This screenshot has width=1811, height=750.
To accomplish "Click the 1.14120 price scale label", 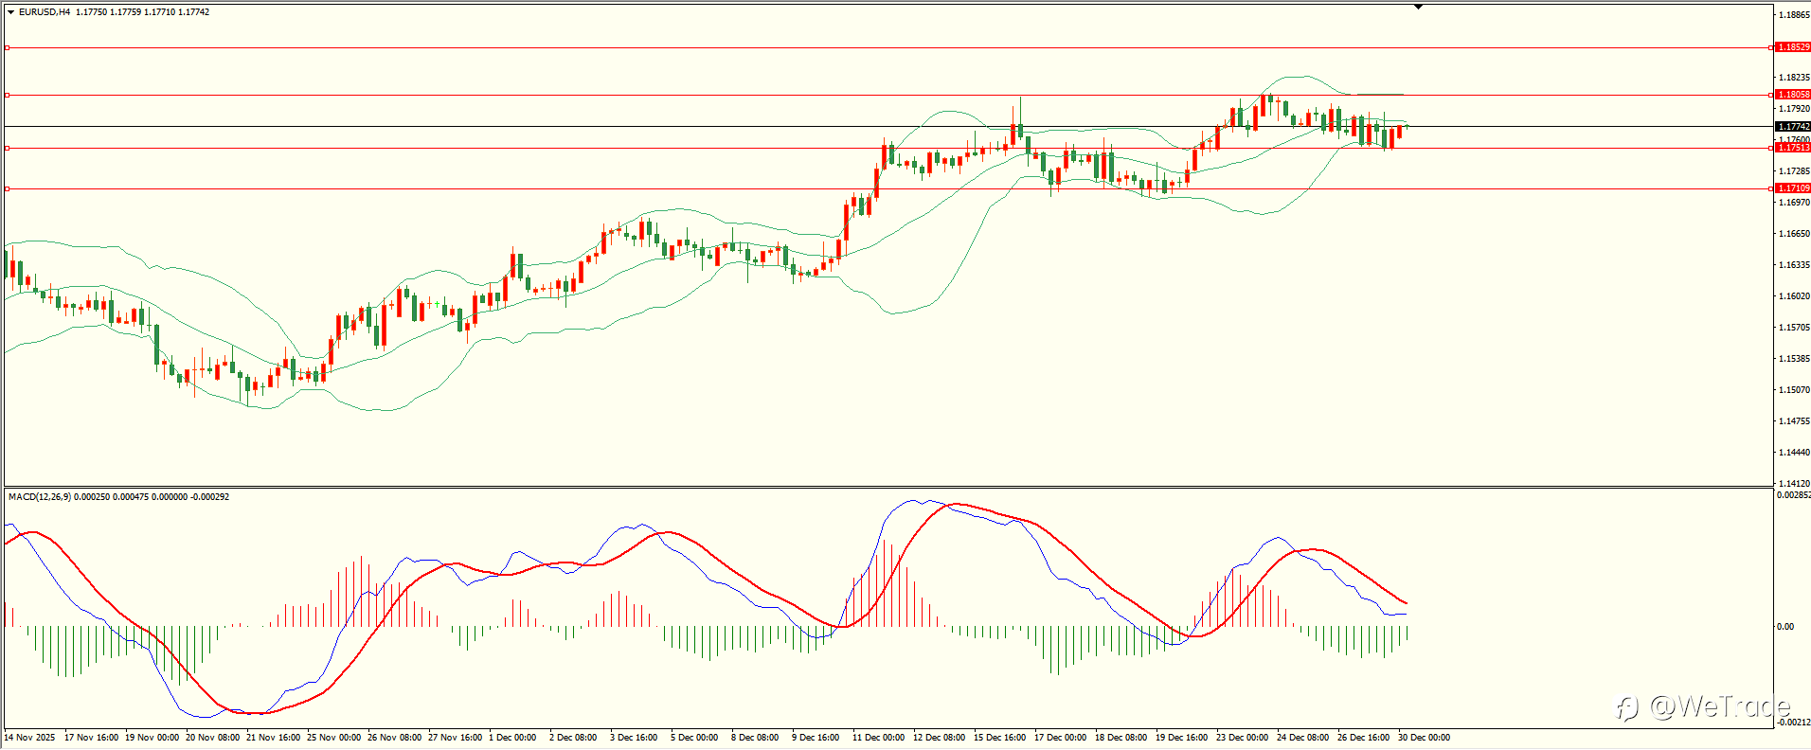I will point(1794,484).
